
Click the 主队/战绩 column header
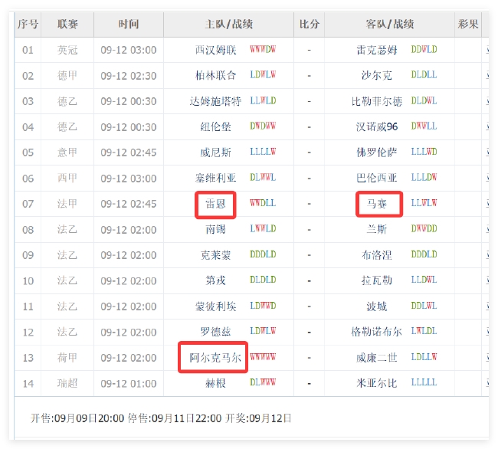[228, 24]
